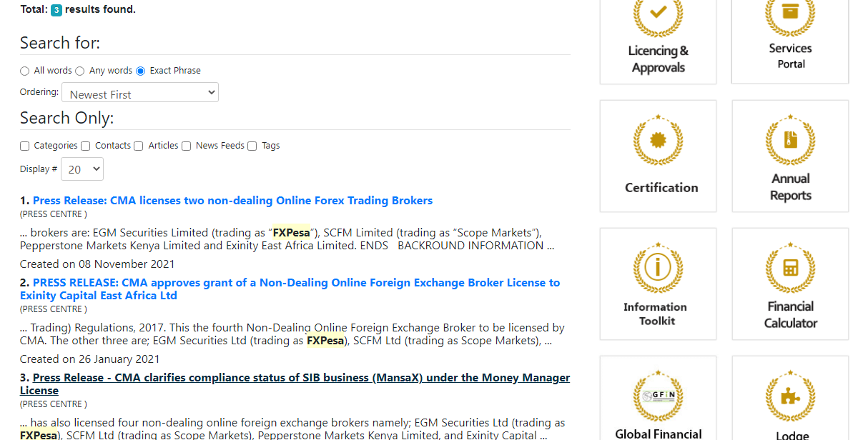Click the total results count badge showing 3

[x=56, y=10]
